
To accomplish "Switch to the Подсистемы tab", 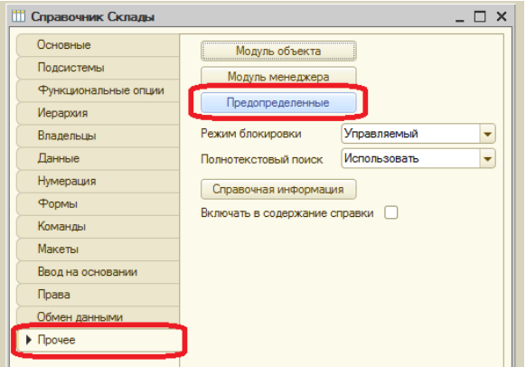I will (98, 68).
